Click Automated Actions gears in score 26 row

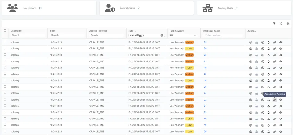point(274,87)
